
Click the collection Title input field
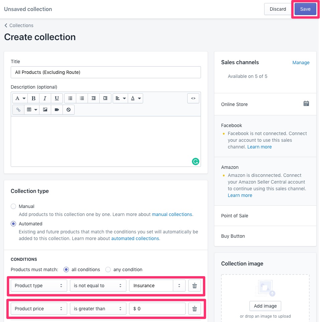tap(106, 72)
